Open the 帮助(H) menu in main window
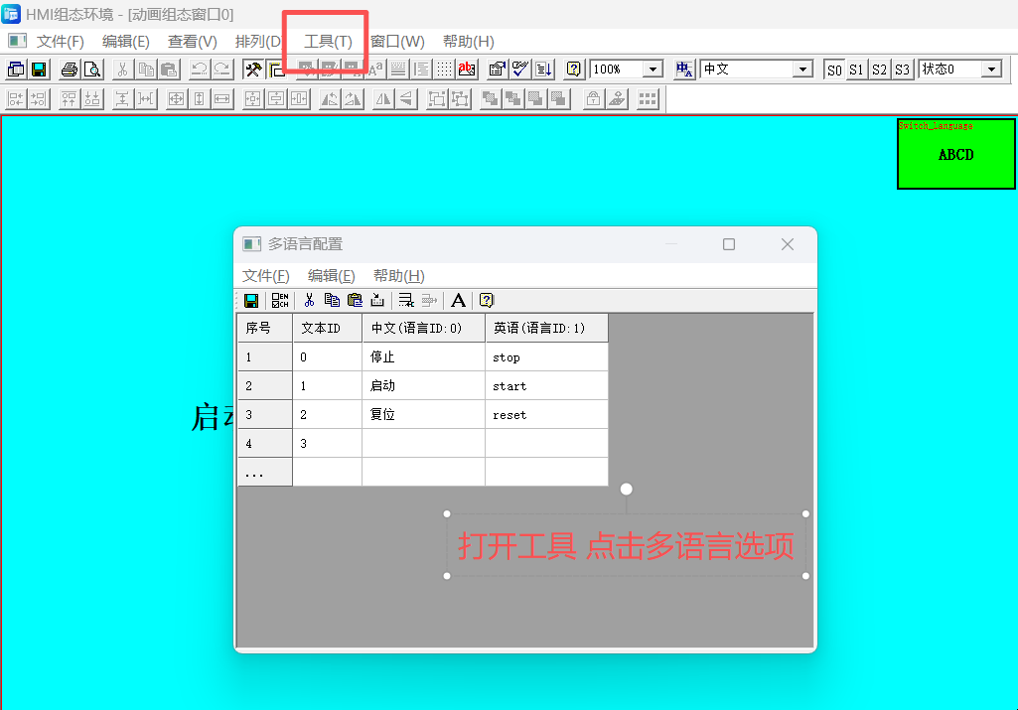Screen dimensions: 1018x710 click(468, 42)
